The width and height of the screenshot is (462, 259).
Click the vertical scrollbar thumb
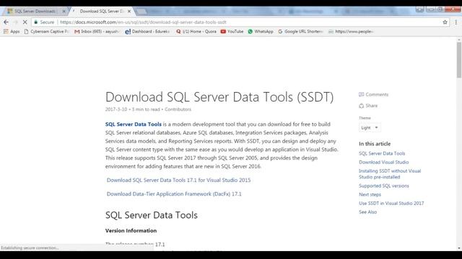(459, 60)
